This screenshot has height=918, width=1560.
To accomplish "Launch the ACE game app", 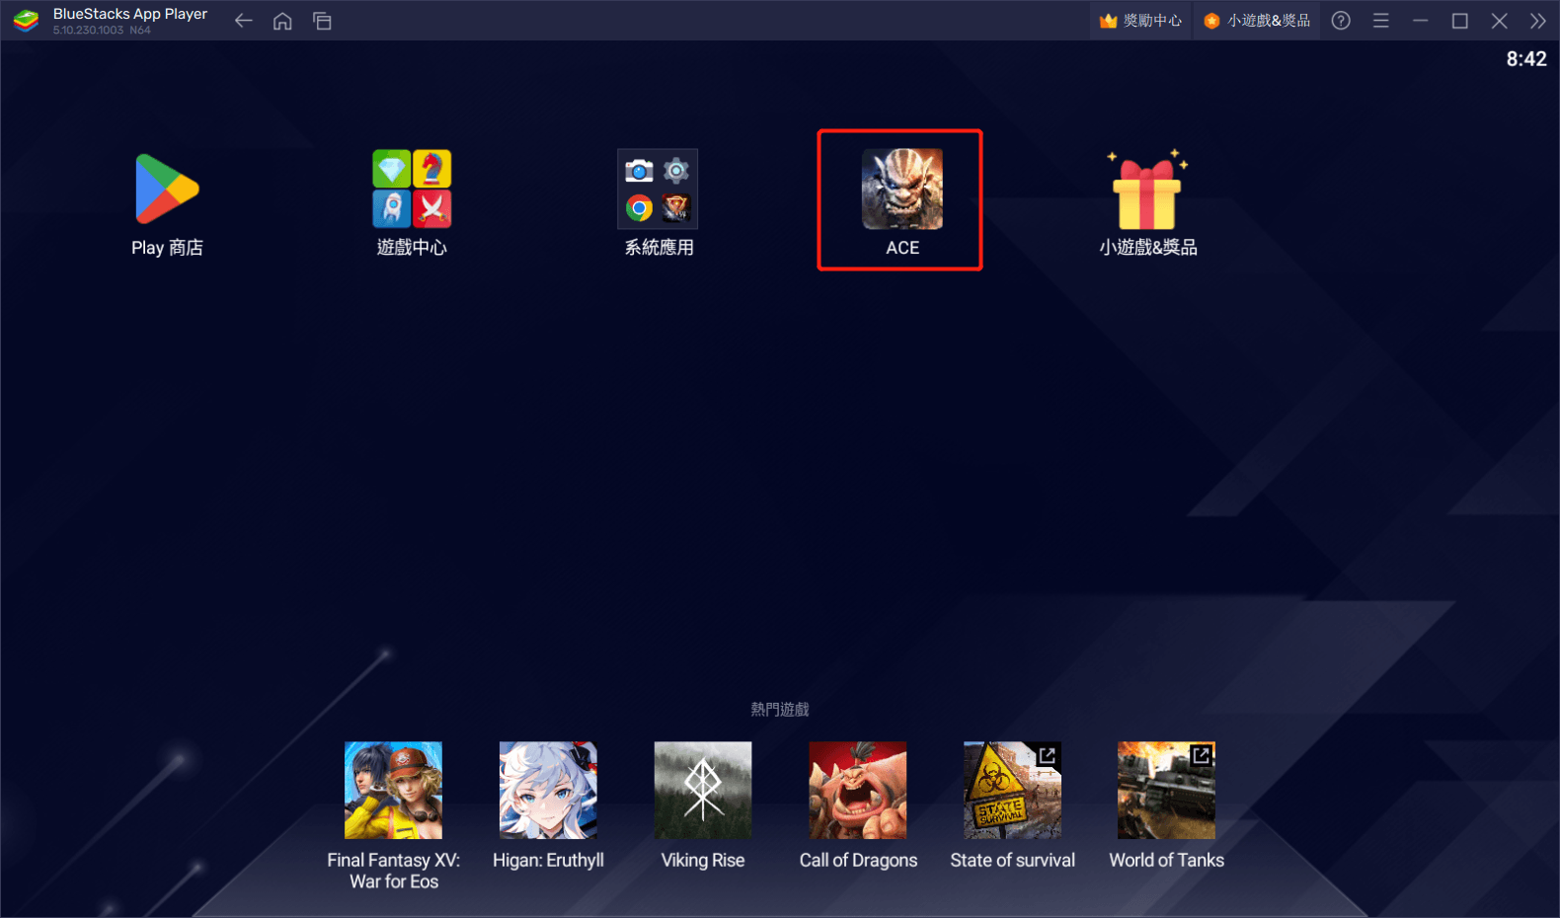I will coord(902,189).
